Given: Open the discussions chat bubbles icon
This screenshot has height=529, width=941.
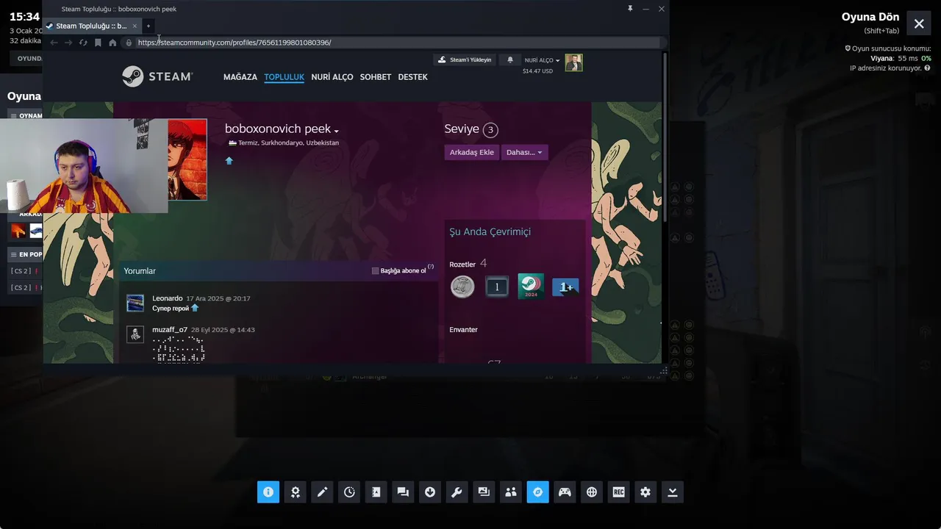Looking at the screenshot, I should (403, 492).
